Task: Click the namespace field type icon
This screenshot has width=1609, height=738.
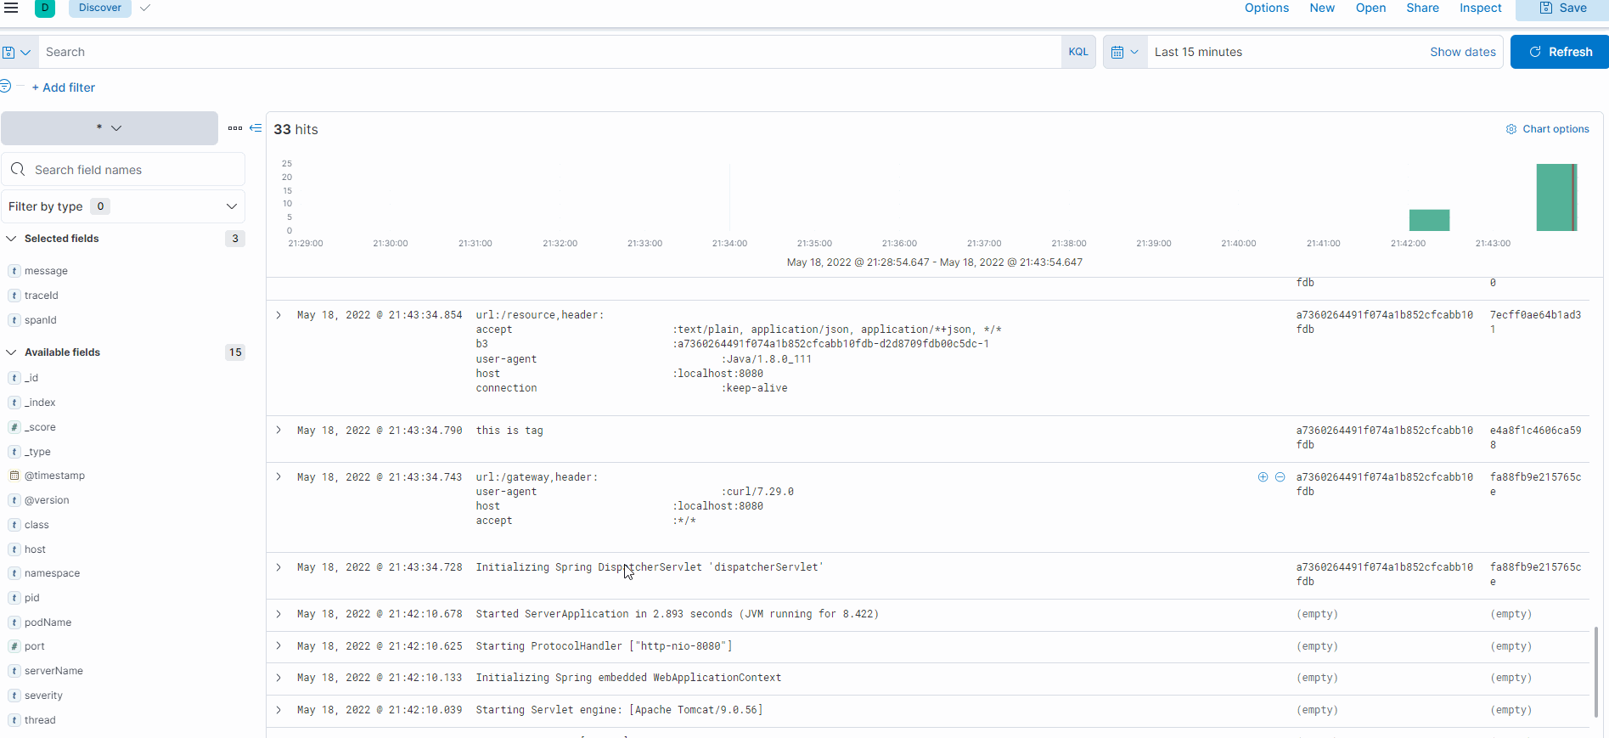Action: click(14, 573)
